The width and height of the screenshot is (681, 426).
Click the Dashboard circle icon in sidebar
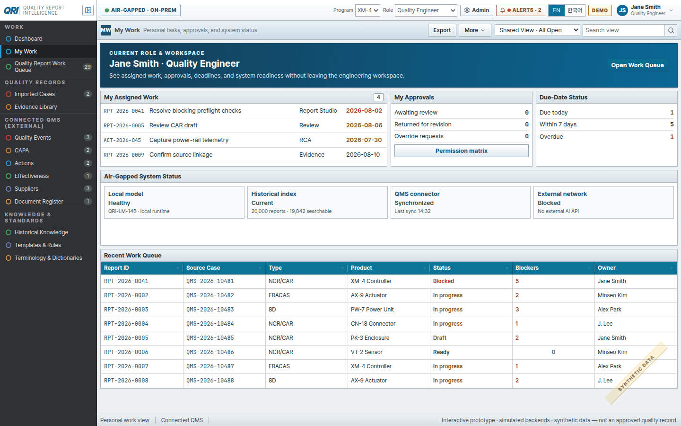9,39
